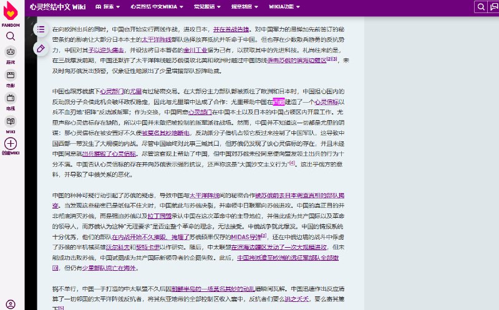
Task: Open the 并在首战告捷 link
Action: click(231, 29)
